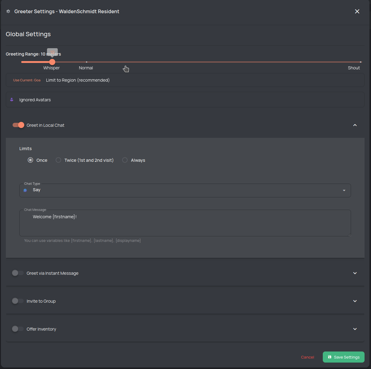Turn on the Invite to Group switch
The width and height of the screenshot is (371, 369).
coord(18,301)
